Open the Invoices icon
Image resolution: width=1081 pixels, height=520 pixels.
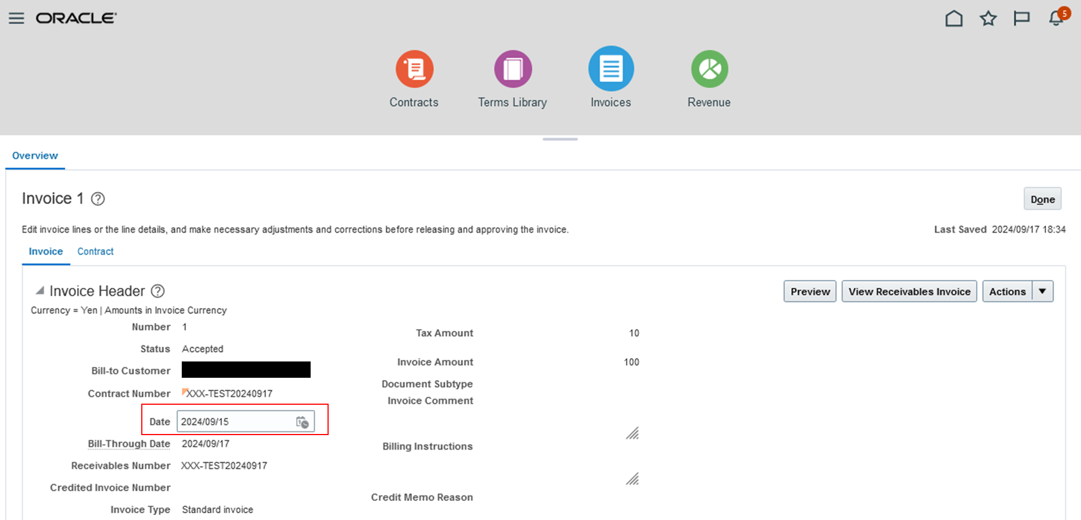611,69
